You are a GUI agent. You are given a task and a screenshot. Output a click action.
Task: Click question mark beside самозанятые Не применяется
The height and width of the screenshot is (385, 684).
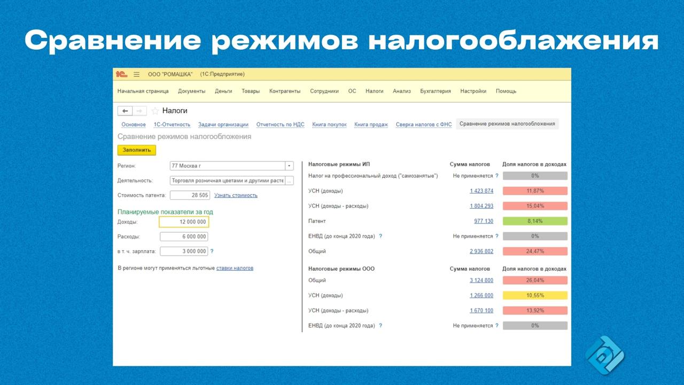tap(497, 176)
